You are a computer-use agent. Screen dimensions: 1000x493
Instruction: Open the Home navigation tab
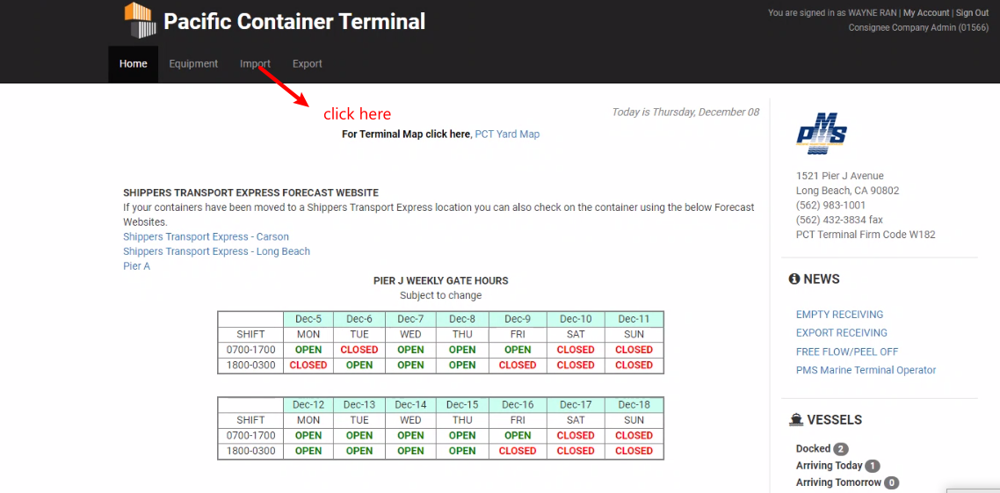click(134, 64)
